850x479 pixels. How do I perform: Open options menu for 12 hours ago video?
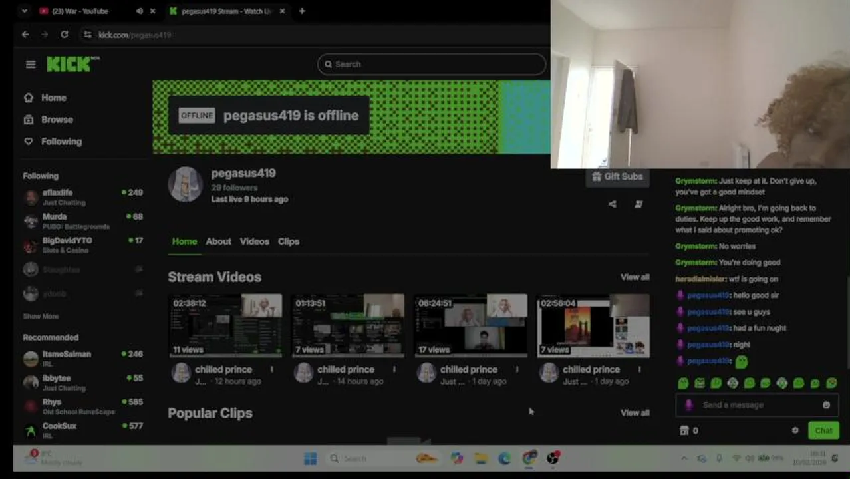coord(271,369)
